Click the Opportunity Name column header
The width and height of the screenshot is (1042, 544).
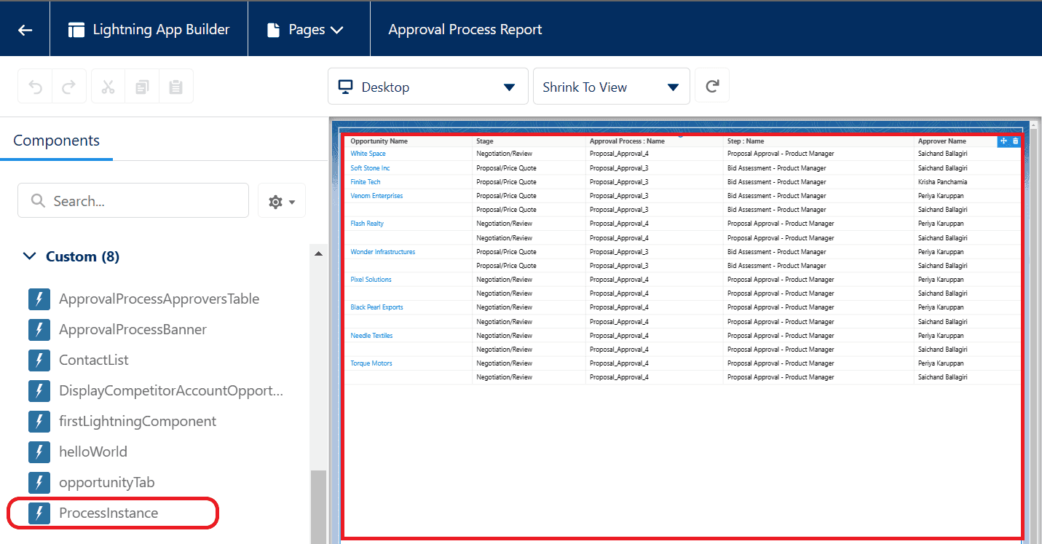(x=379, y=141)
